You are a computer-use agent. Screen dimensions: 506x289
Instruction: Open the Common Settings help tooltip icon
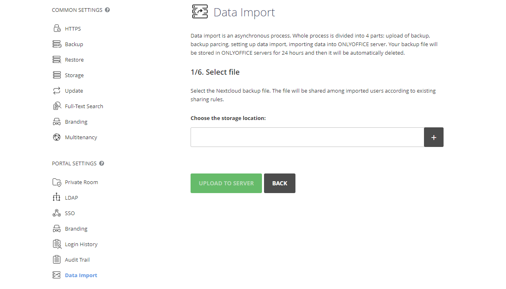(x=107, y=10)
